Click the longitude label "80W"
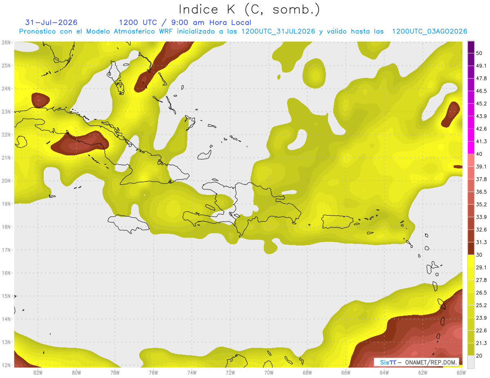 (x=76, y=373)
